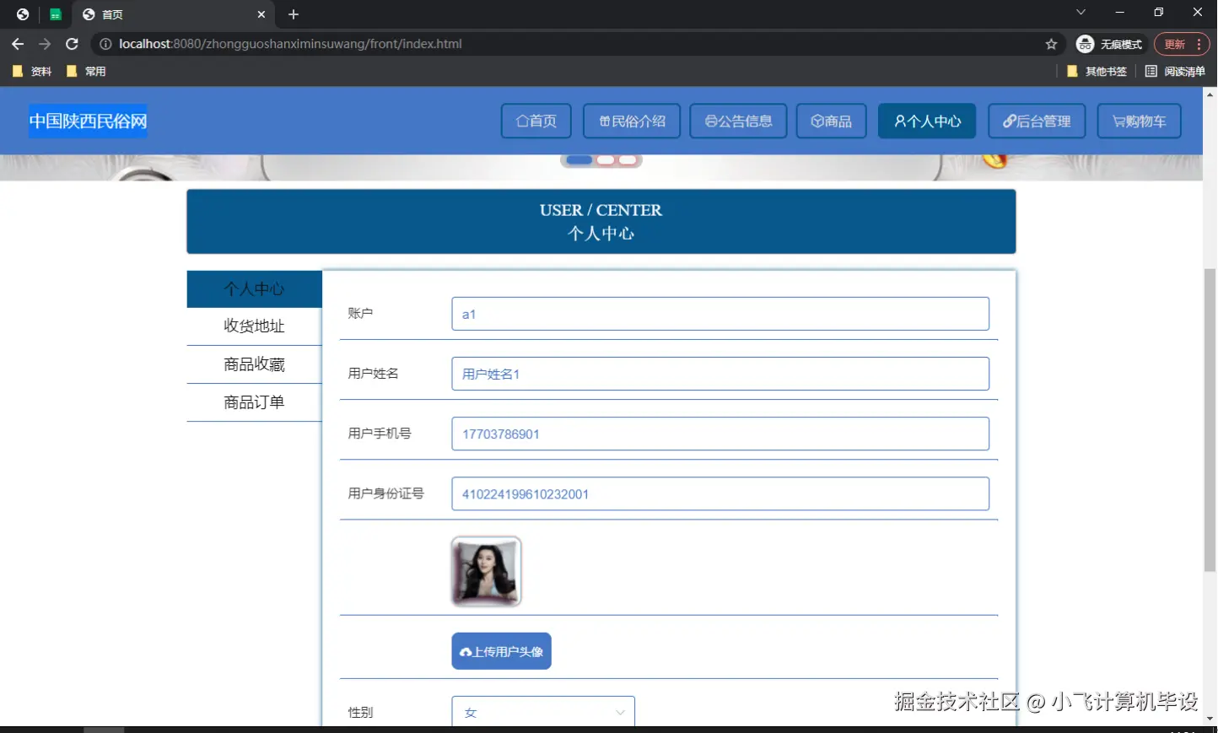Click the site info icon in address bar
1218x733 pixels.
click(x=105, y=44)
